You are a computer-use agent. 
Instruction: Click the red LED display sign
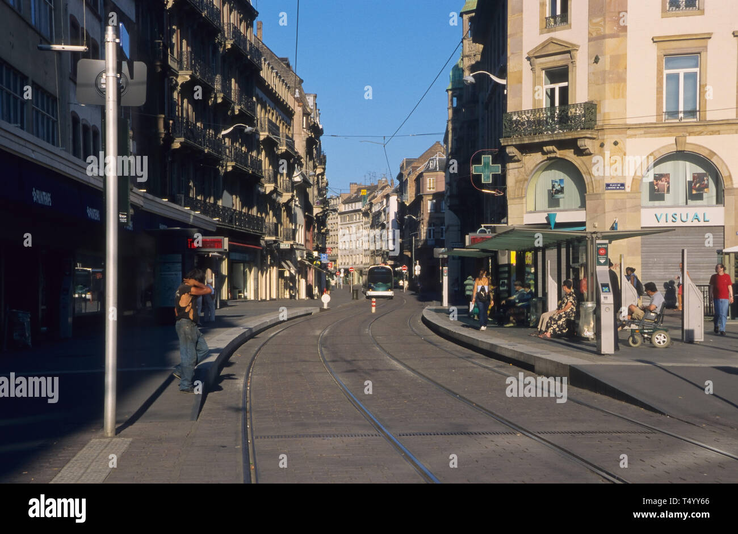[207, 244]
